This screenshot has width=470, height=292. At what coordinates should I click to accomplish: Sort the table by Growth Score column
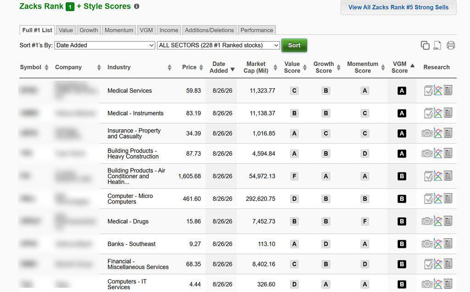[327, 67]
